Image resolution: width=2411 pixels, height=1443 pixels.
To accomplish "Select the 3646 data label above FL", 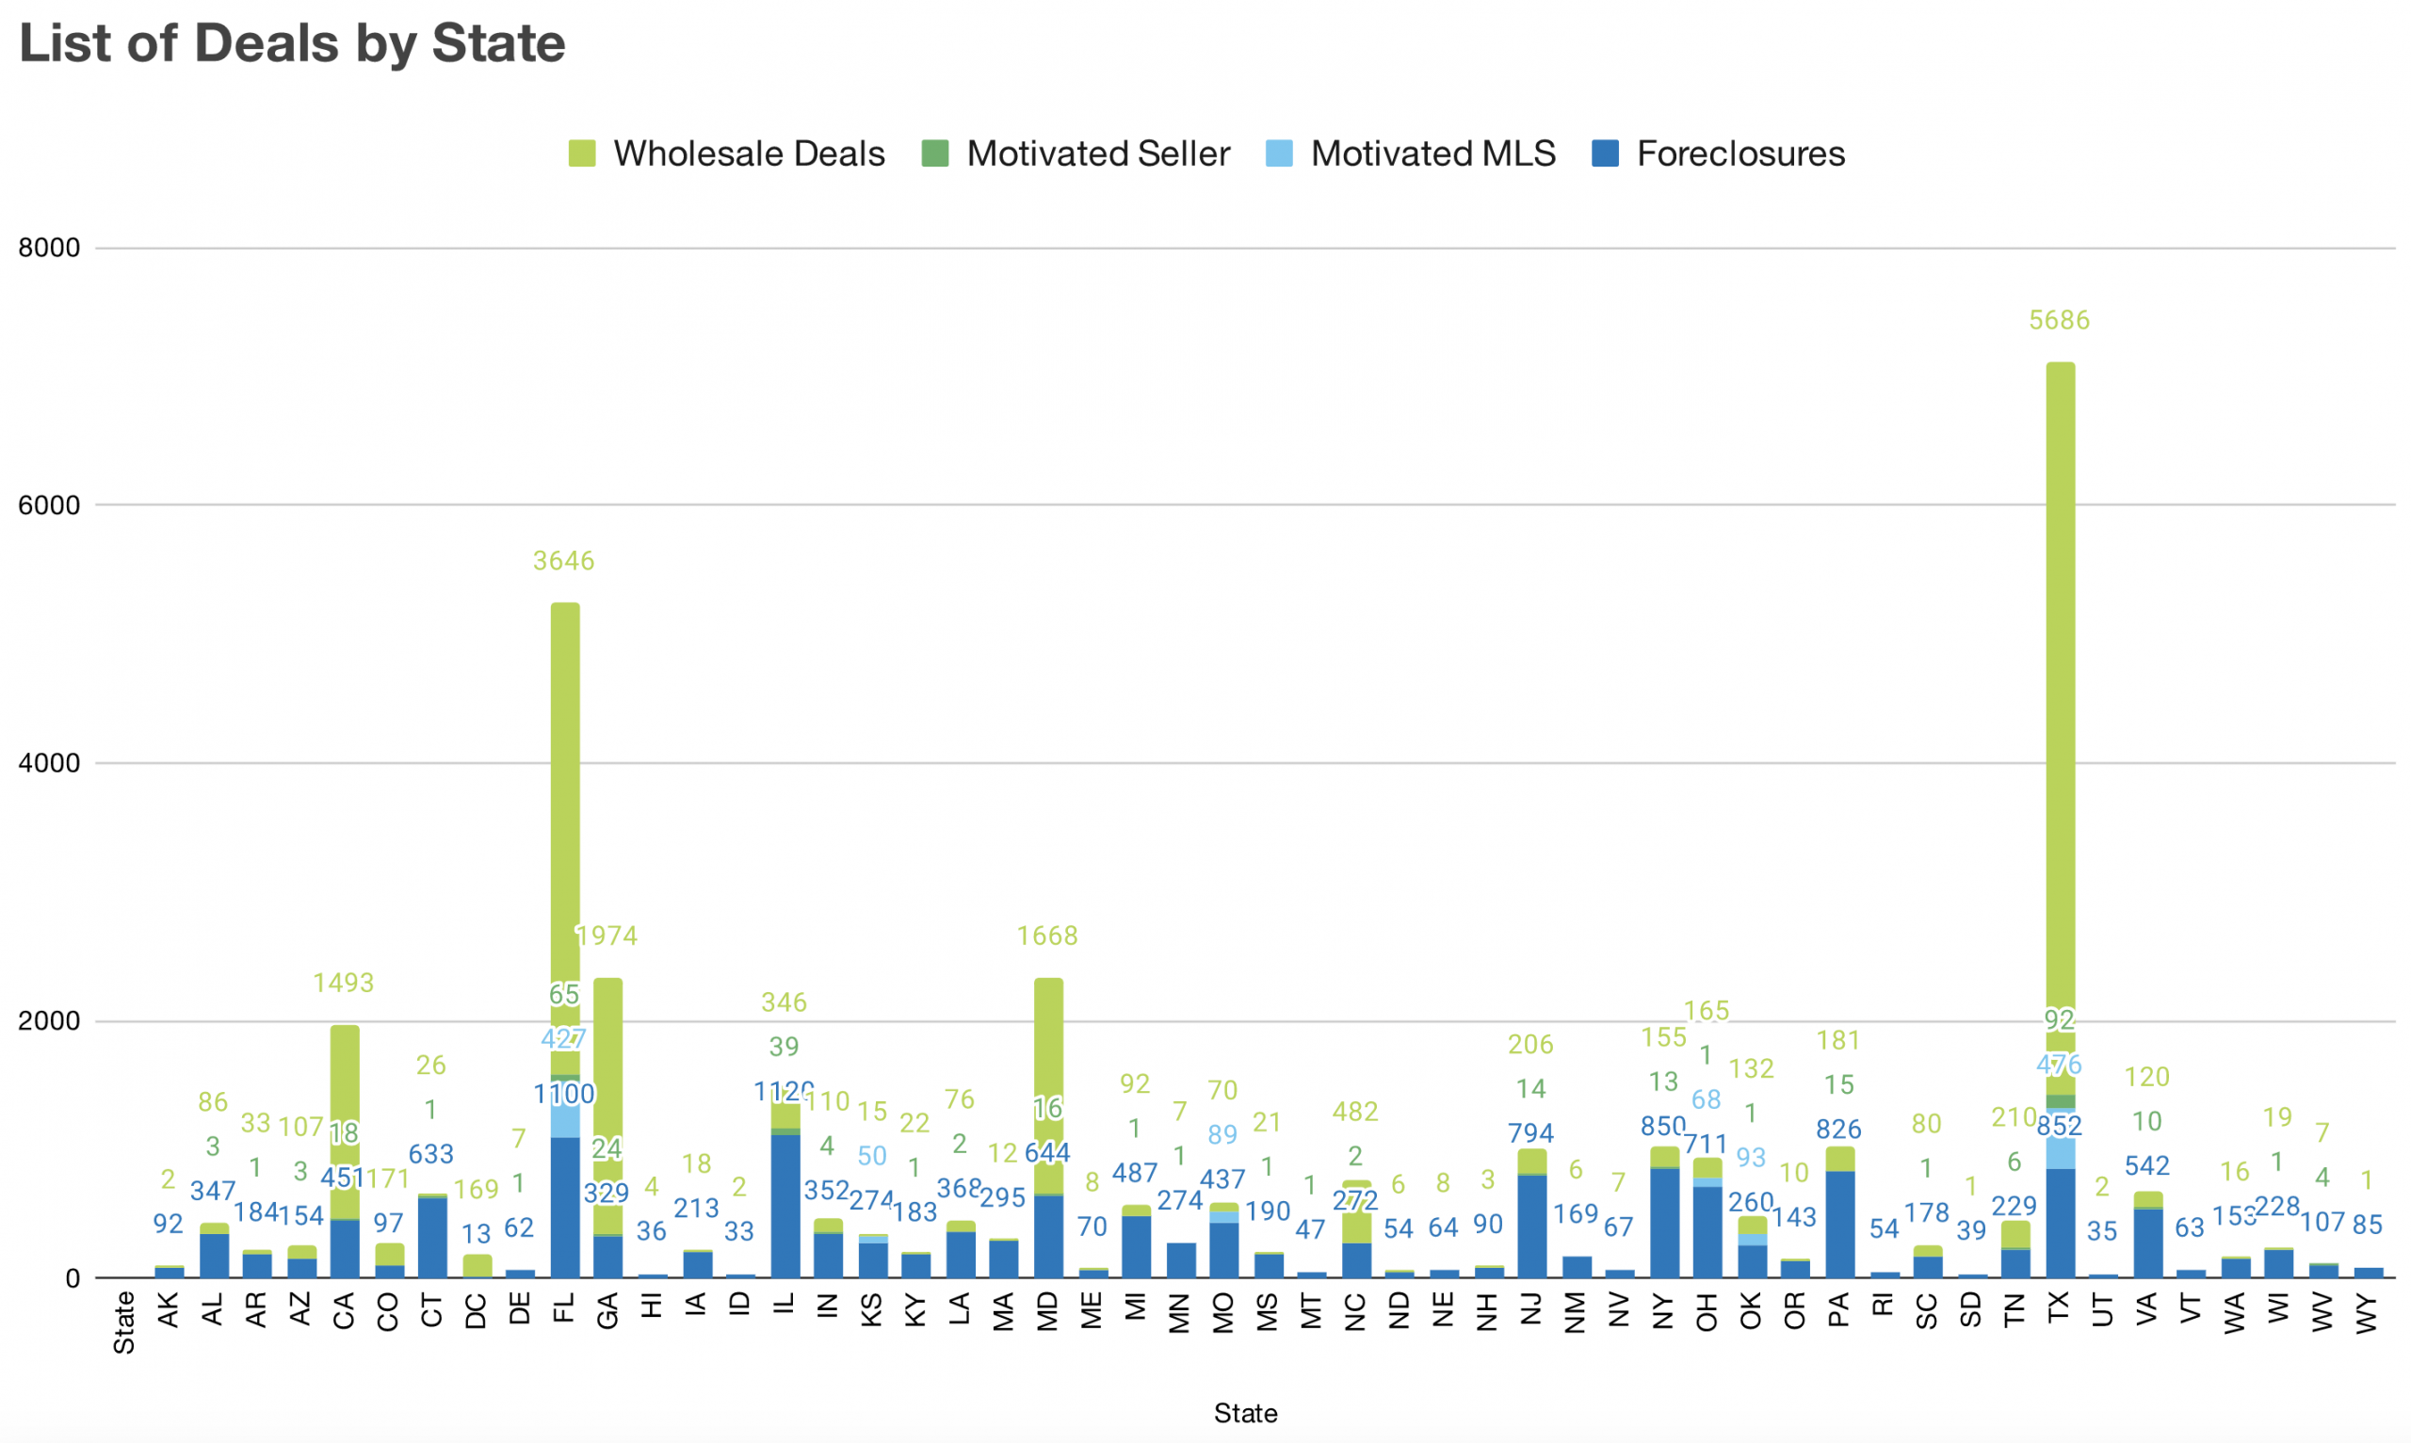I will pos(564,561).
